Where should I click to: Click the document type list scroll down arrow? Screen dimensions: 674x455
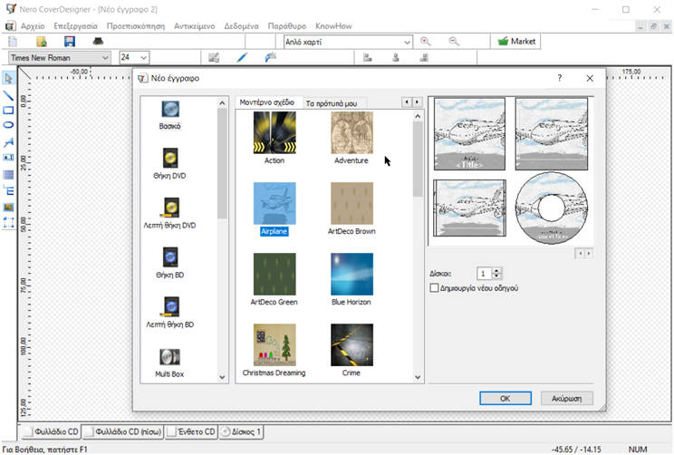click(x=222, y=377)
